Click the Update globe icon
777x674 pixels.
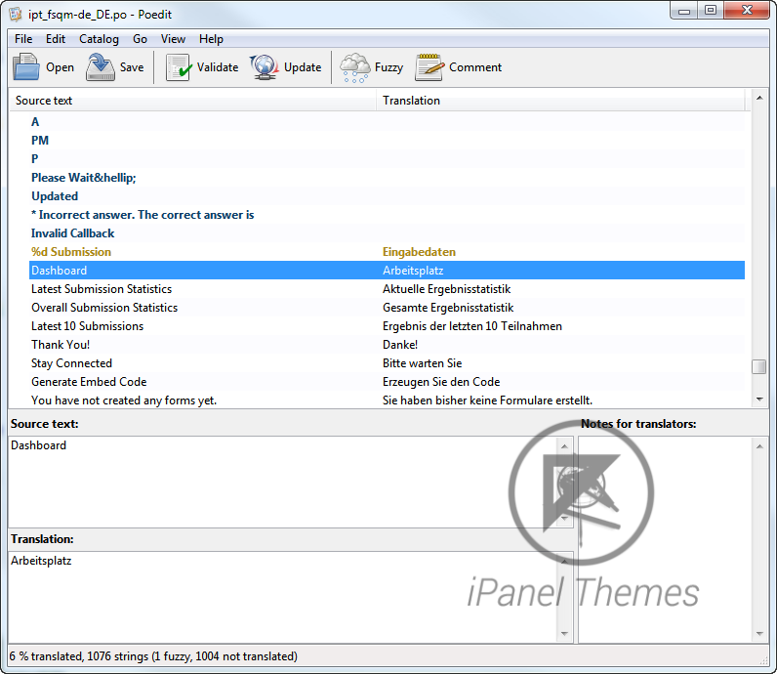tap(265, 67)
